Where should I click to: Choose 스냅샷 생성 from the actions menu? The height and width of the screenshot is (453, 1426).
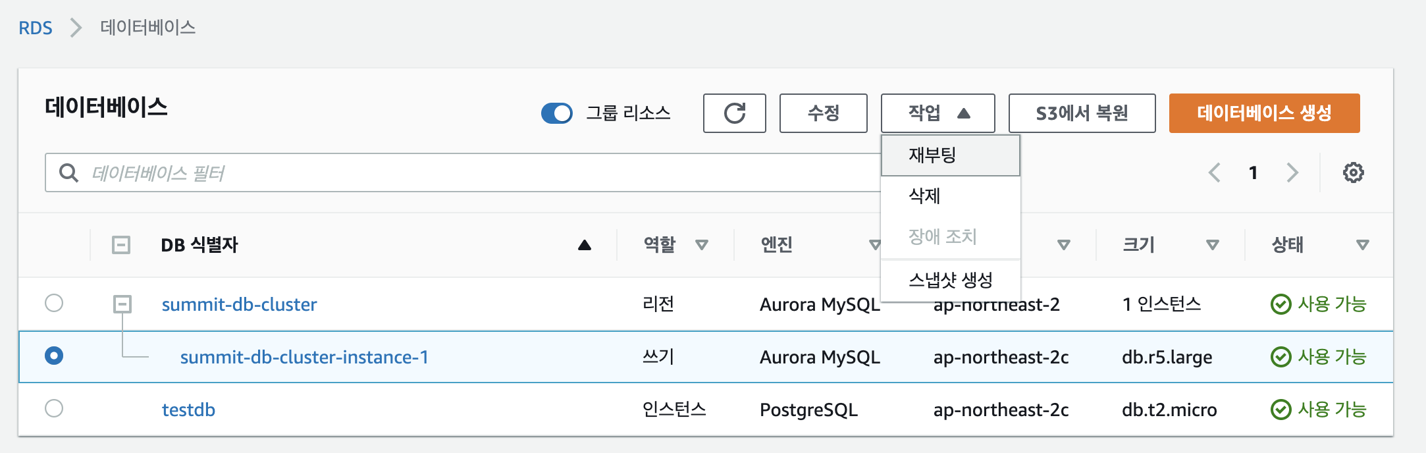pos(950,280)
